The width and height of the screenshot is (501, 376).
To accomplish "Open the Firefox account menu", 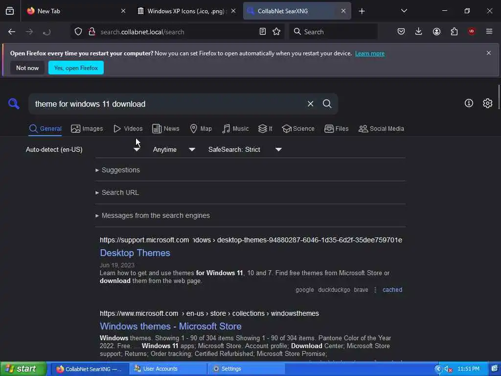I will (436, 31).
